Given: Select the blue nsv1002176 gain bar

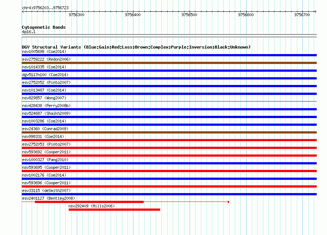Looking at the screenshot, I should pyautogui.click(x=169, y=179).
